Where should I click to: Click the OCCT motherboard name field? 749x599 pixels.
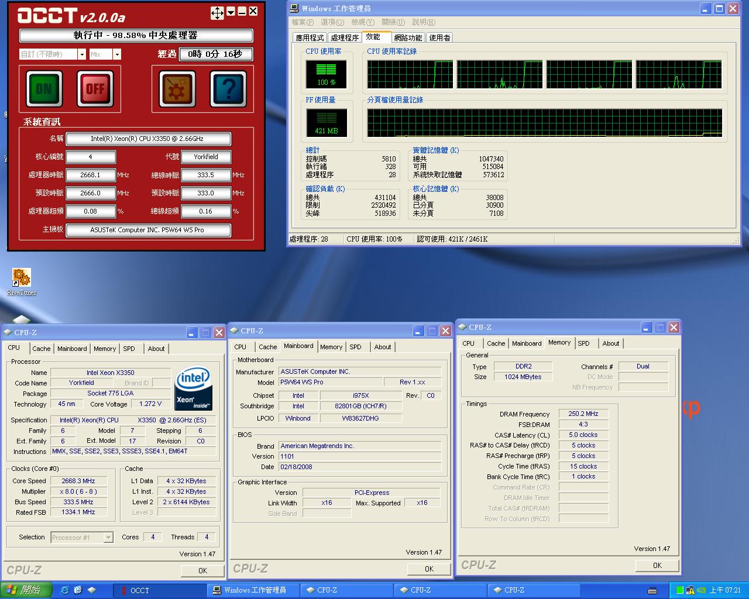tap(148, 230)
